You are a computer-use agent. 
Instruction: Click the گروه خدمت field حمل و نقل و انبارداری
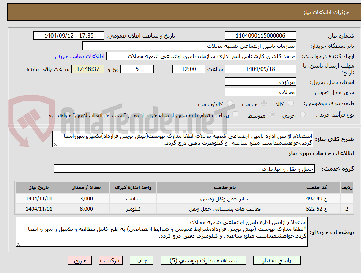(184, 169)
